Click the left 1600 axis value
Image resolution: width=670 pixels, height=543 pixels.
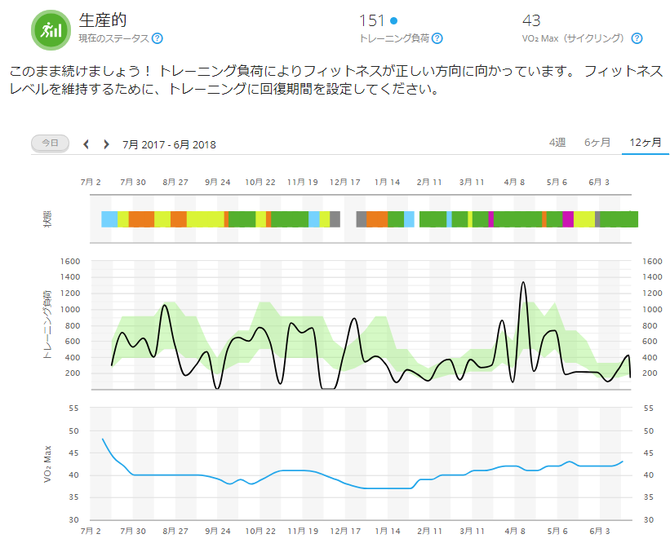pyautogui.click(x=70, y=261)
